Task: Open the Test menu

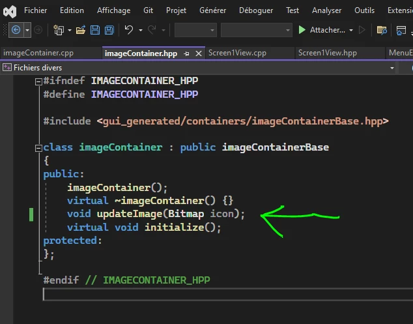Action: point(292,10)
